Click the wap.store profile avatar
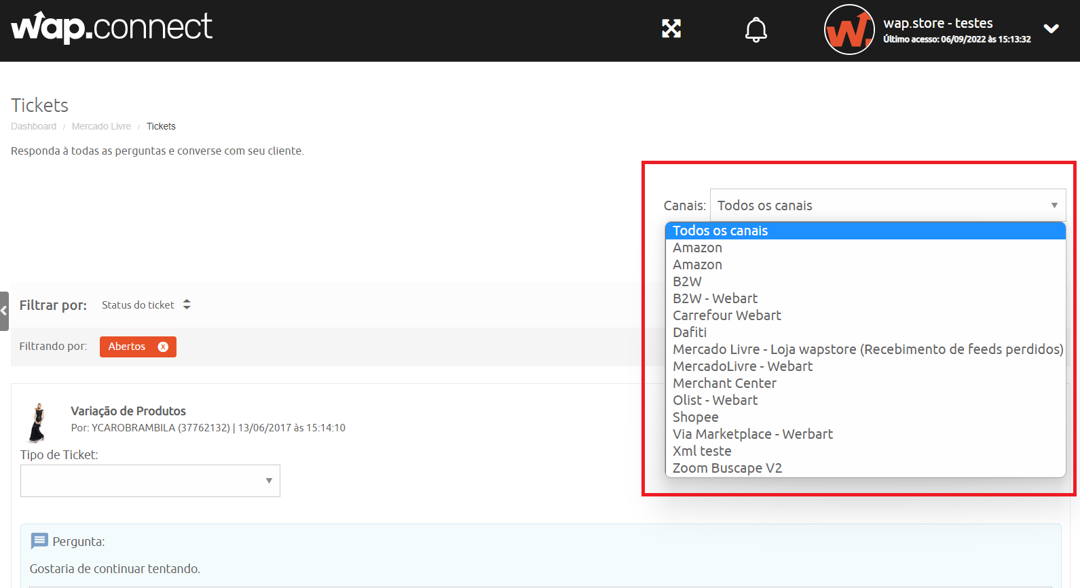Viewport: 1080px width, 588px height. click(x=849, y=30)
